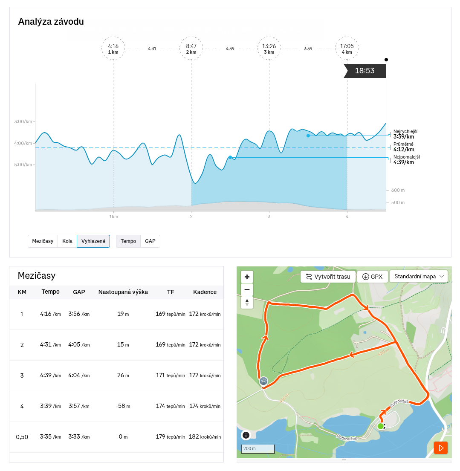
Task: Click the Kadence column header
Action: coord(205,292)
